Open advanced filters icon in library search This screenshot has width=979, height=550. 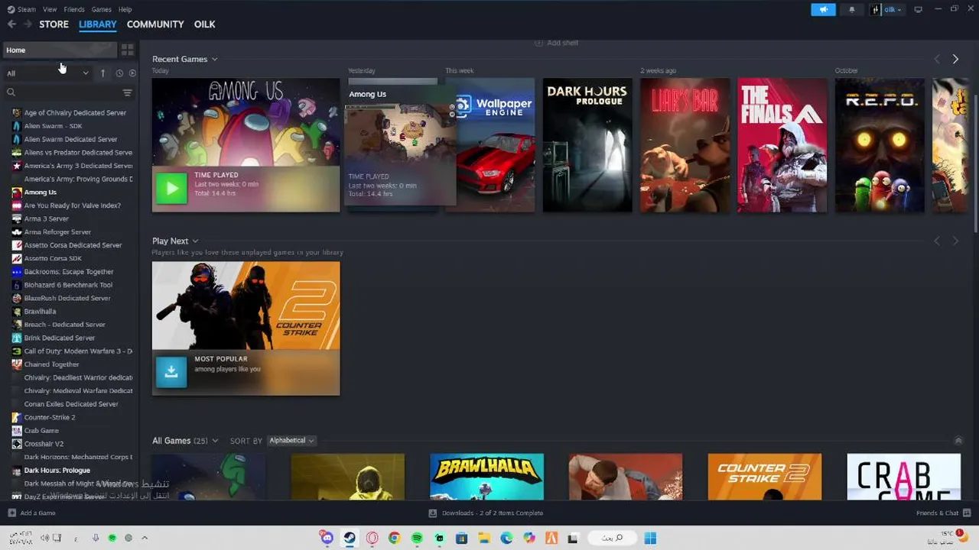pos(127,92)
